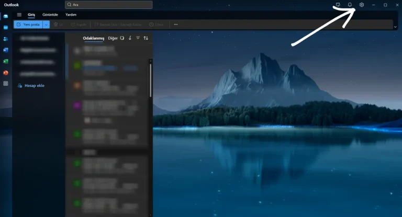The height and width of the screenshot is (217, 402).
Task: Open the notifications bell
Action: [x=350, y=5]
